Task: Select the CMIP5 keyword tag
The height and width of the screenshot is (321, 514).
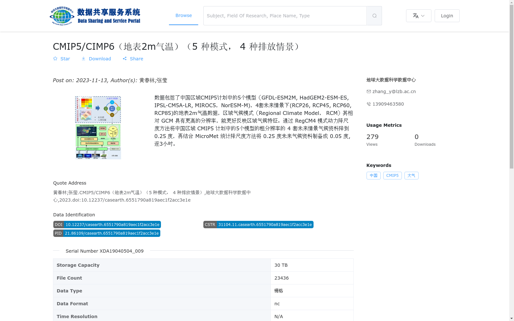Action: click(x=392, y=176)
